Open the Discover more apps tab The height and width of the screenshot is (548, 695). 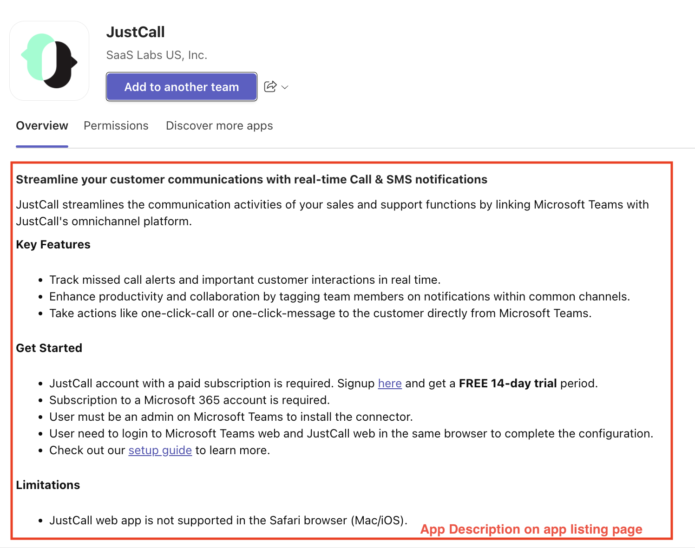pyautogui.click(x=219, y=126)
